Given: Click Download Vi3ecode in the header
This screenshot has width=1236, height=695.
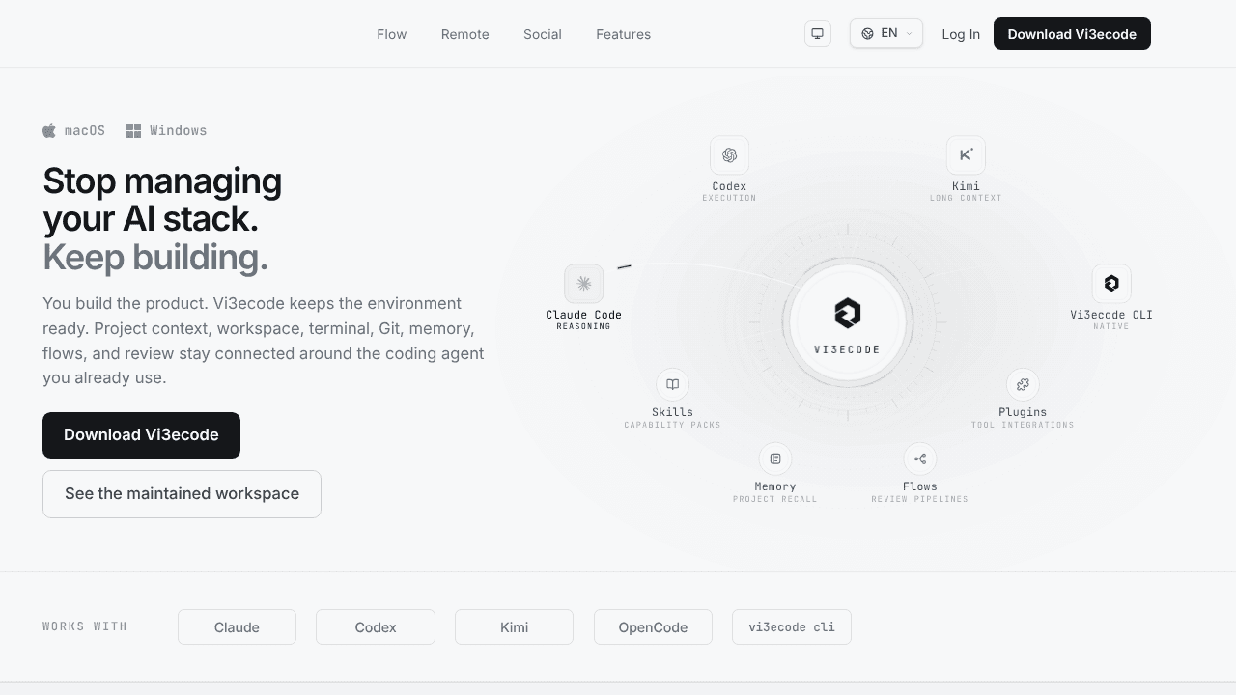Looking at the screenshot, I should point(1072,34).
